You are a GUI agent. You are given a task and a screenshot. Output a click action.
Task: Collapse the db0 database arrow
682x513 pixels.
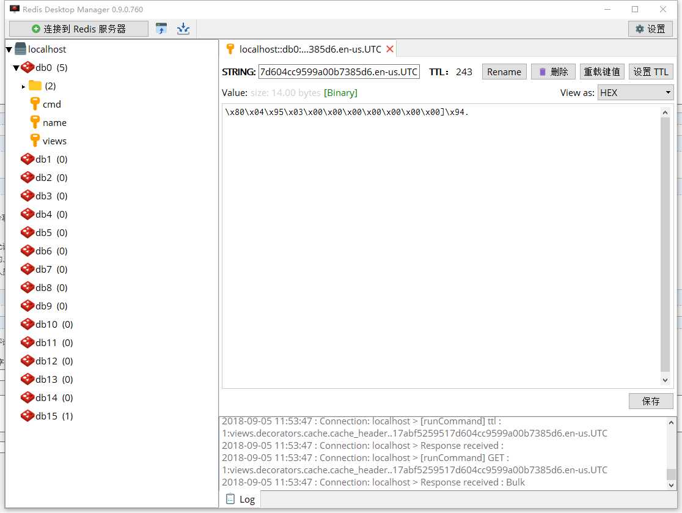click(16, 68)
